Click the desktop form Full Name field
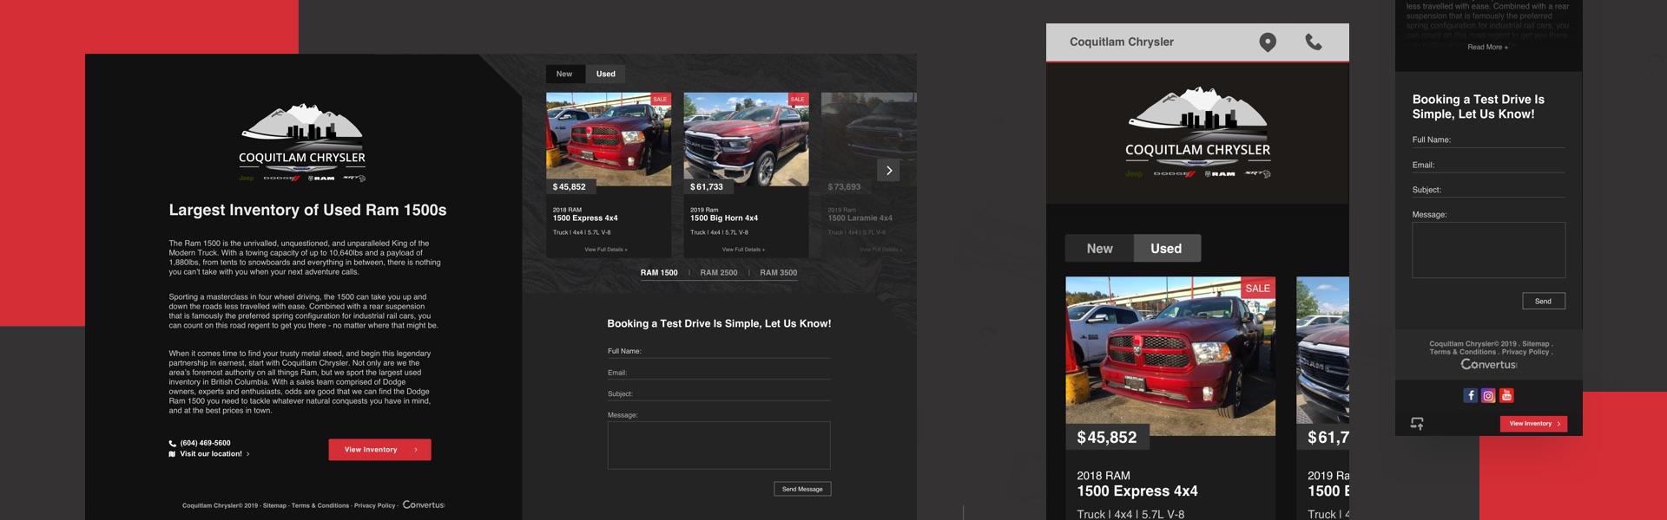 click(x=719, y=352)
